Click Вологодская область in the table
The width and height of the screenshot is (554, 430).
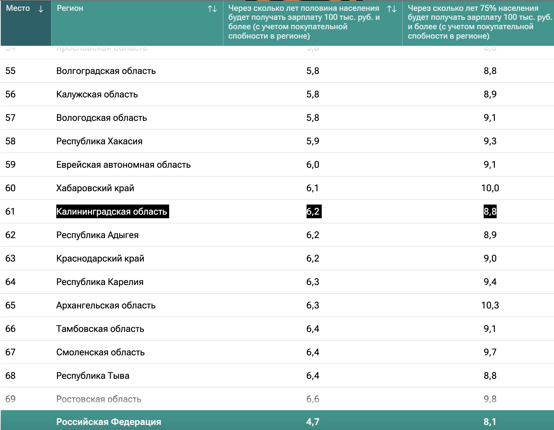pos(102,118)
